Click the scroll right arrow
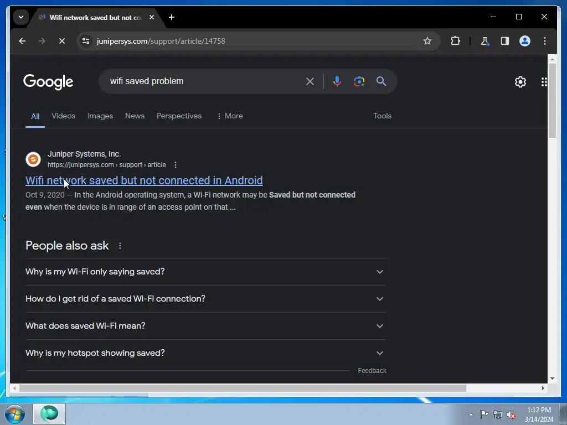This screenshot has width=567, height=425. [x=543, y=388]
